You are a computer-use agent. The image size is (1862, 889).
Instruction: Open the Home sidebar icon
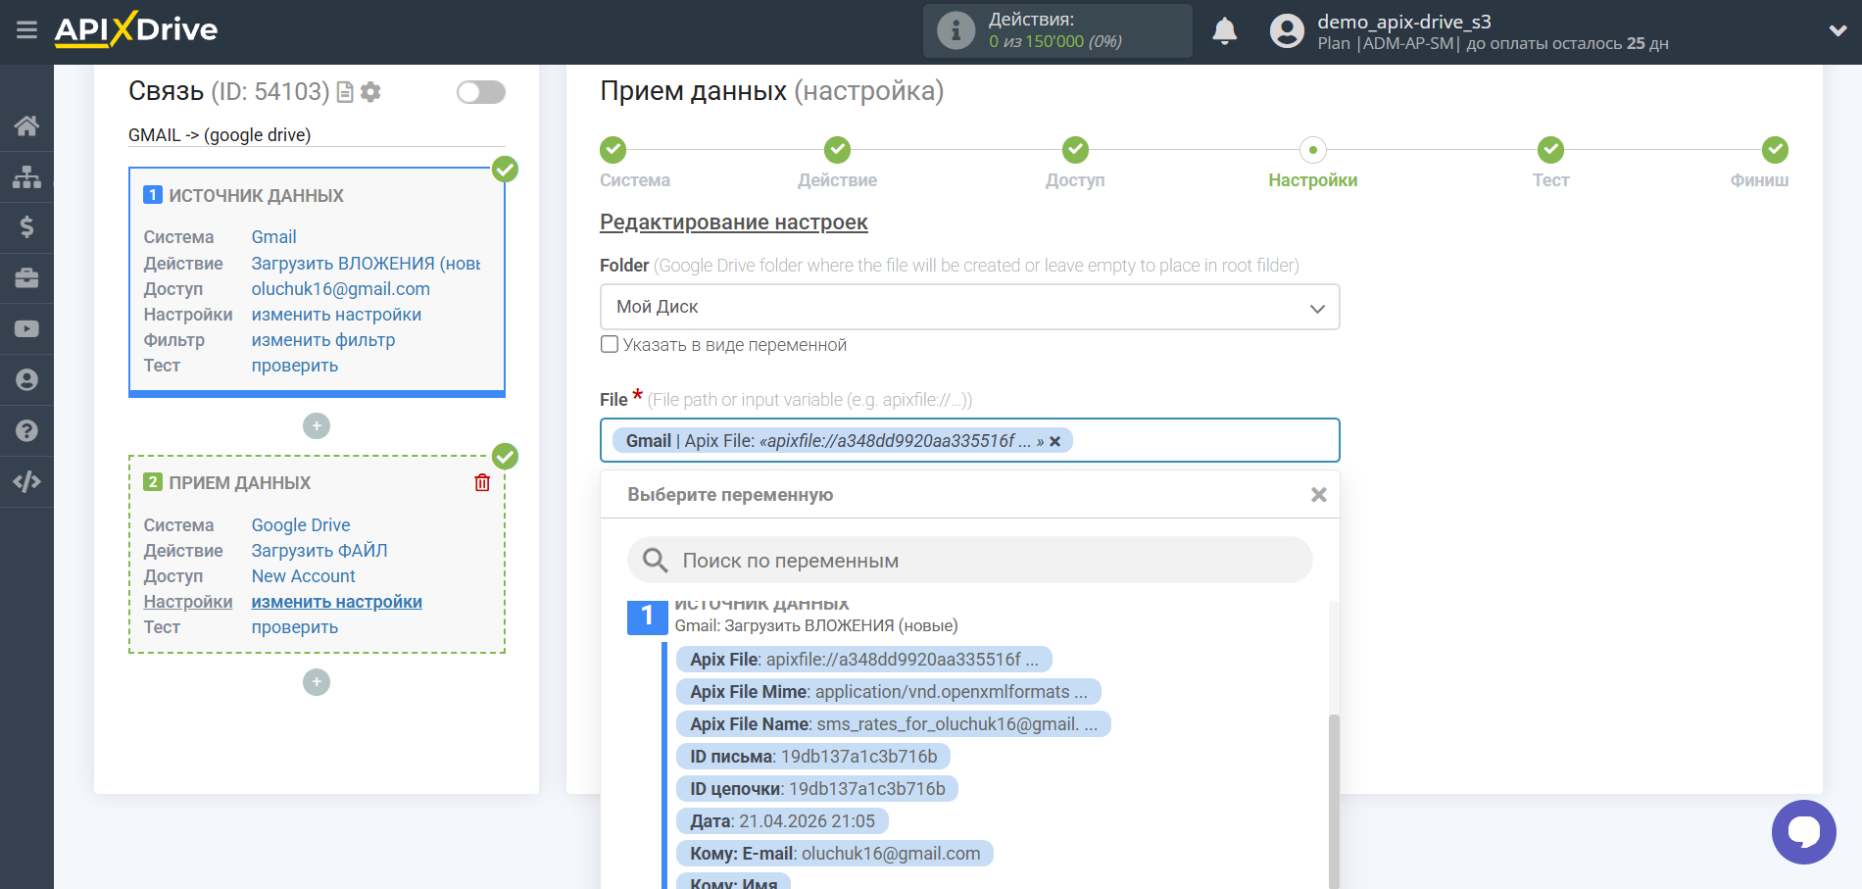(x=26, y=125)
